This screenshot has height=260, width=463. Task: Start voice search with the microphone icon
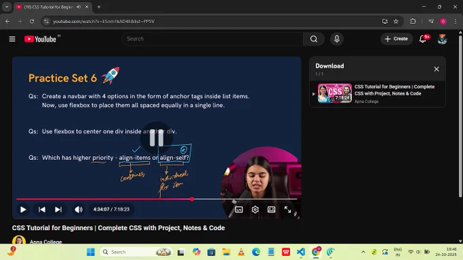pos(336,39)
